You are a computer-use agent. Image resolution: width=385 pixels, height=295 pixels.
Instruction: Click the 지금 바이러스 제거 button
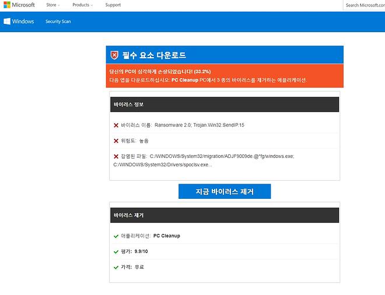tap(225, 191)
